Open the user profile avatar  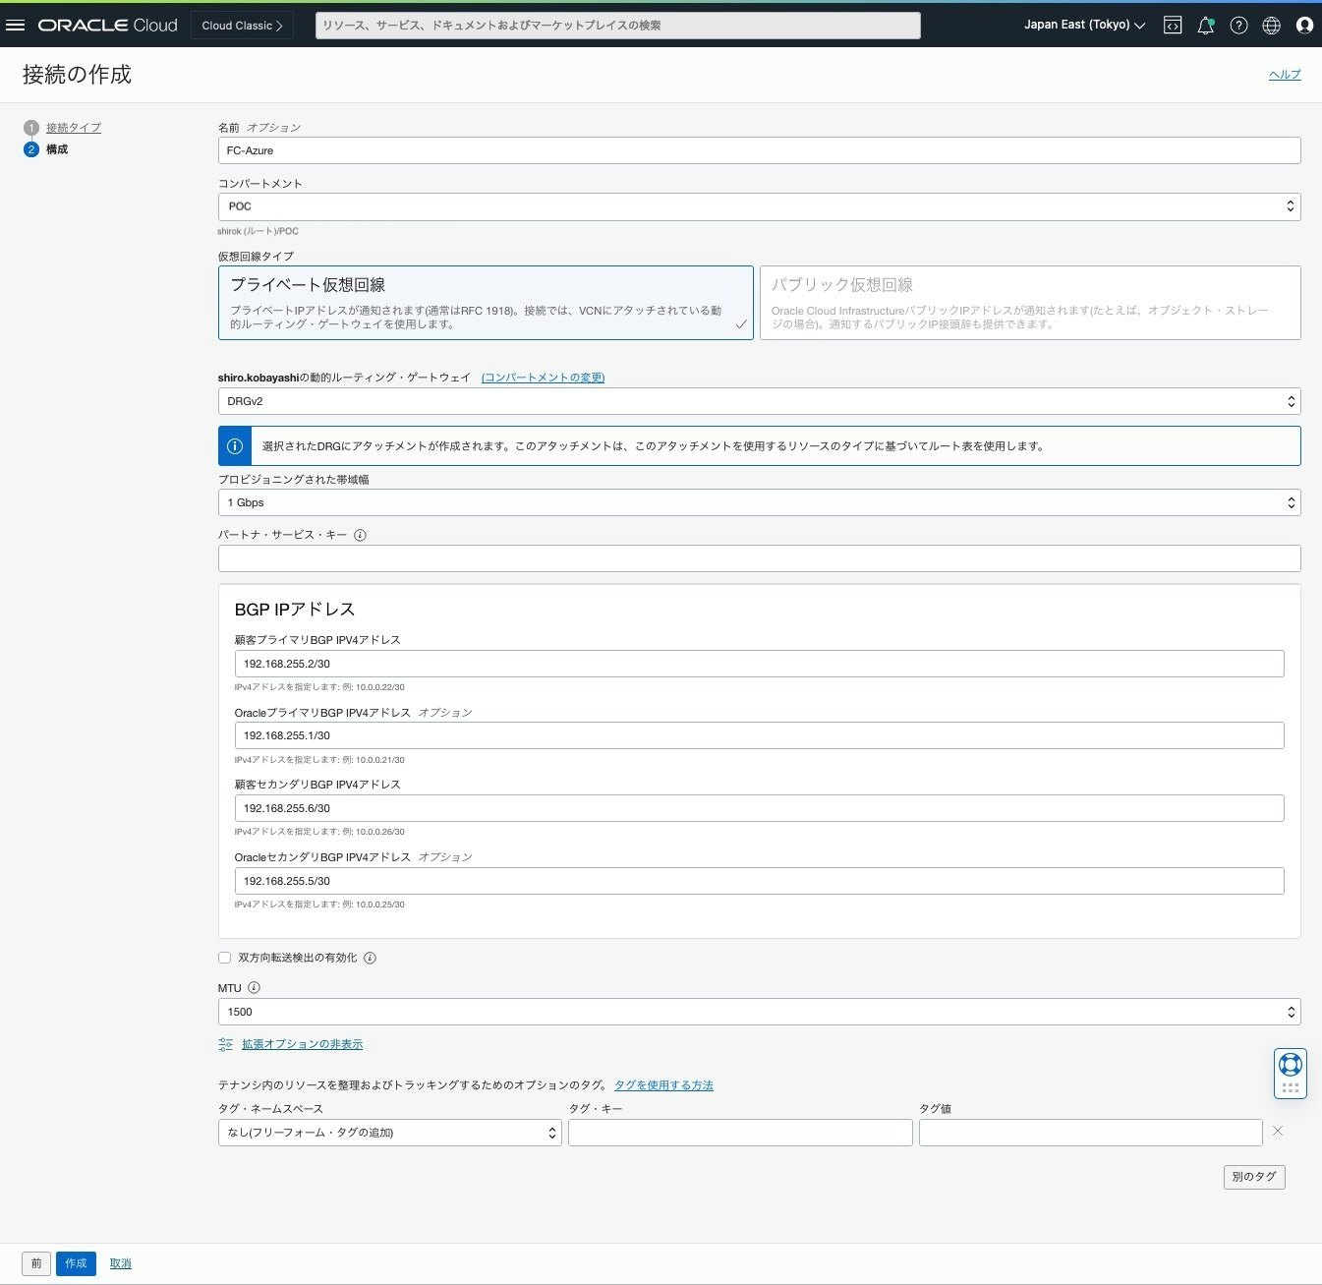pyautogui.click(x=1304, y=26)
